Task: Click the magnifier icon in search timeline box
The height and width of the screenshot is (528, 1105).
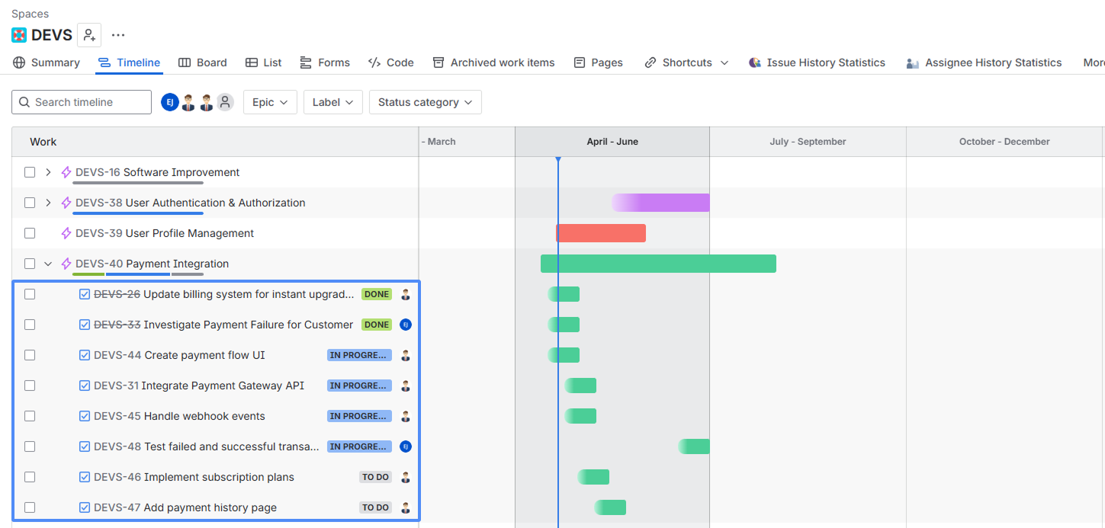Action: (x=25, y=102)
